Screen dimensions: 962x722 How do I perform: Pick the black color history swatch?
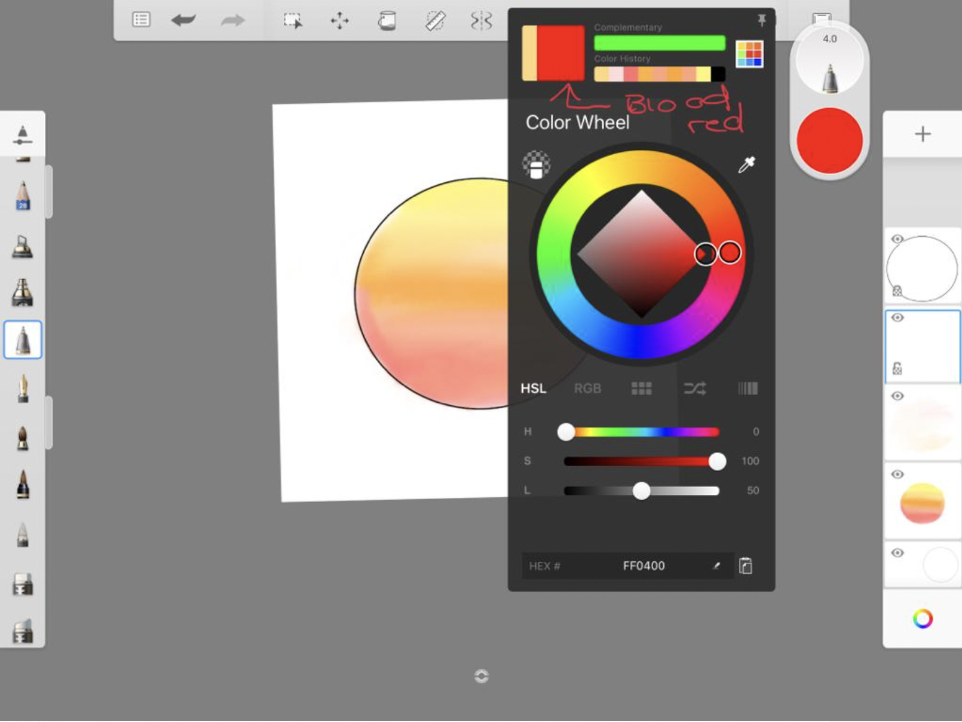718,74
